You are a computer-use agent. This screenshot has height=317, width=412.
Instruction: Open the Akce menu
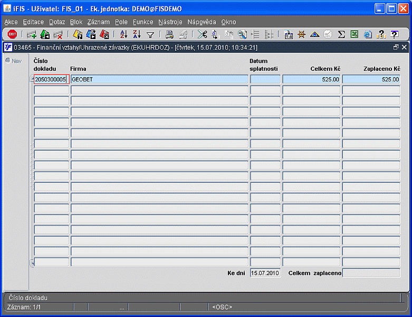point(11,22)
